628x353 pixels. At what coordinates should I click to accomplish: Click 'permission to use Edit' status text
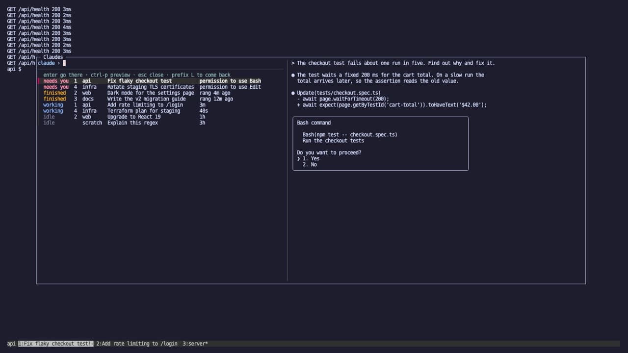pos(230,87)
